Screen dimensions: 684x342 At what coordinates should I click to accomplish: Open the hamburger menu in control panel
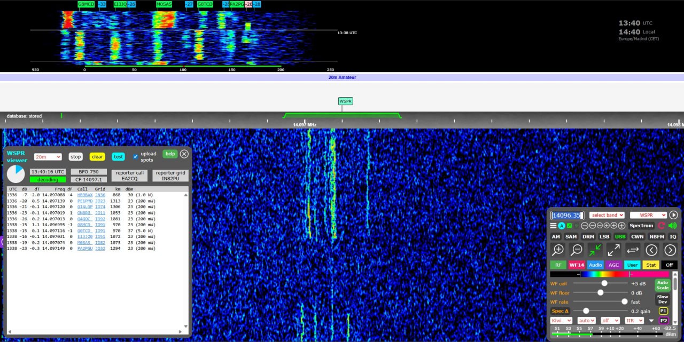[x=553, y=226]
